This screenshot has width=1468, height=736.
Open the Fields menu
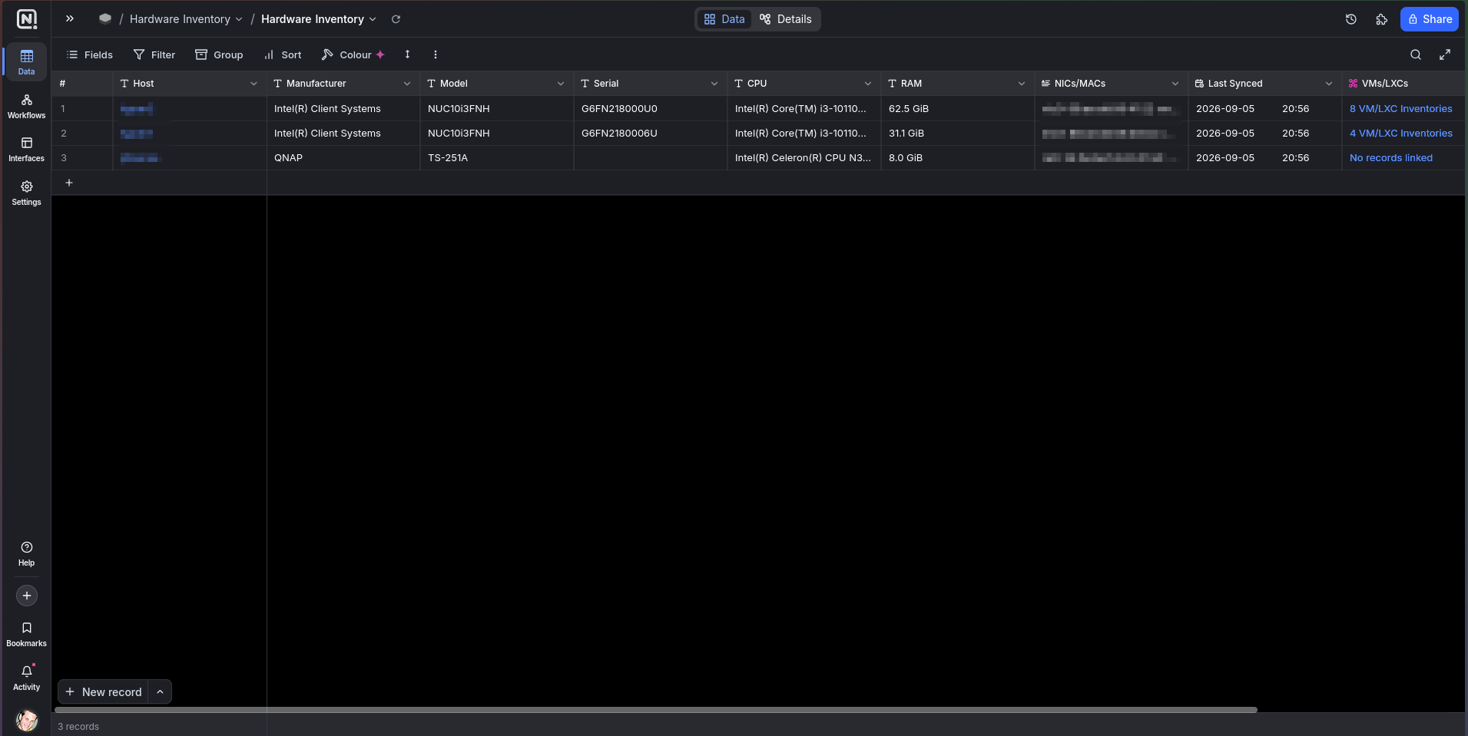point(90,54)
